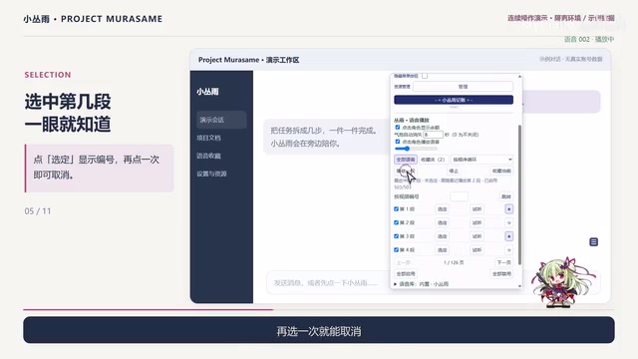This screenshot has height=359, width=638.
Task: Click the dark blue 小丛雨 banner button
Action: [x=454, y=100]
